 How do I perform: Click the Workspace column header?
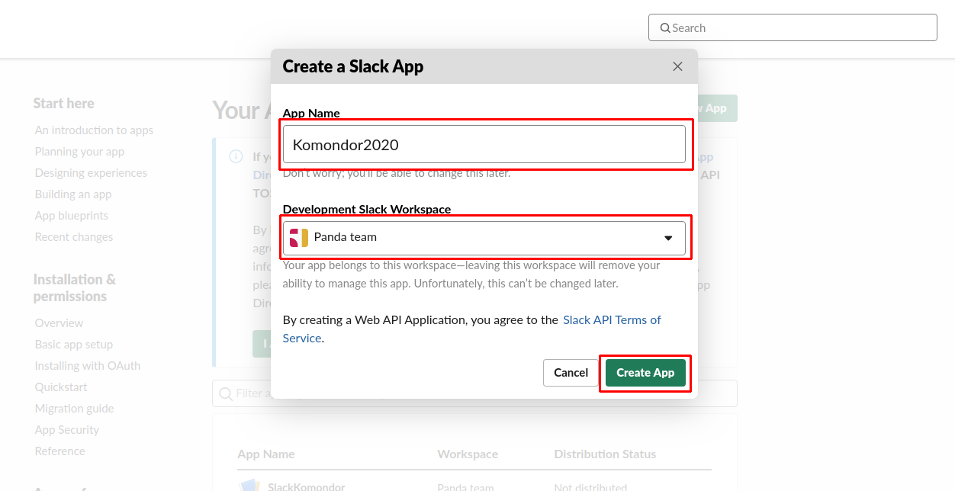pyautogui.click(x=468, y=454)
